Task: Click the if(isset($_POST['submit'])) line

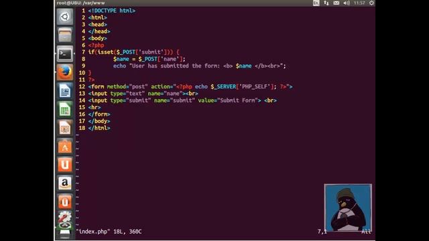Action: tap(134, 52)
